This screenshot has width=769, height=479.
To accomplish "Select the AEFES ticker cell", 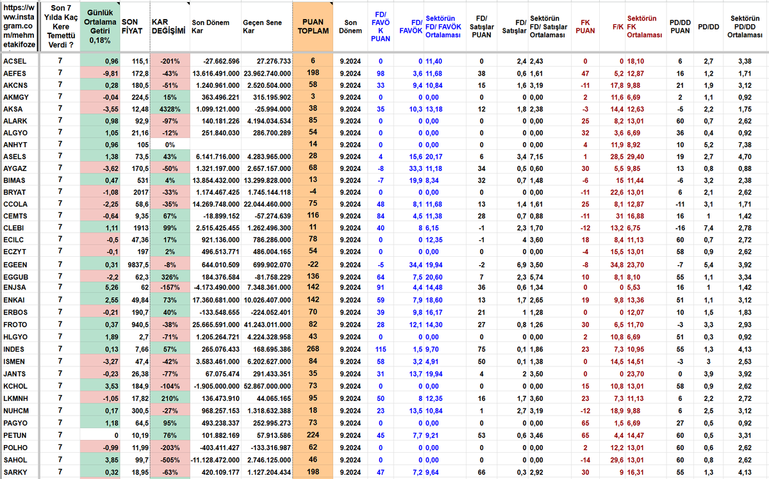I will click(x=19, y=74).
